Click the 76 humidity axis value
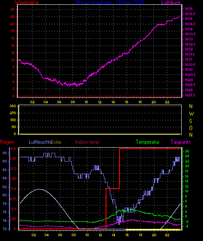Screen dimensions: 203x241 (5, 212)
